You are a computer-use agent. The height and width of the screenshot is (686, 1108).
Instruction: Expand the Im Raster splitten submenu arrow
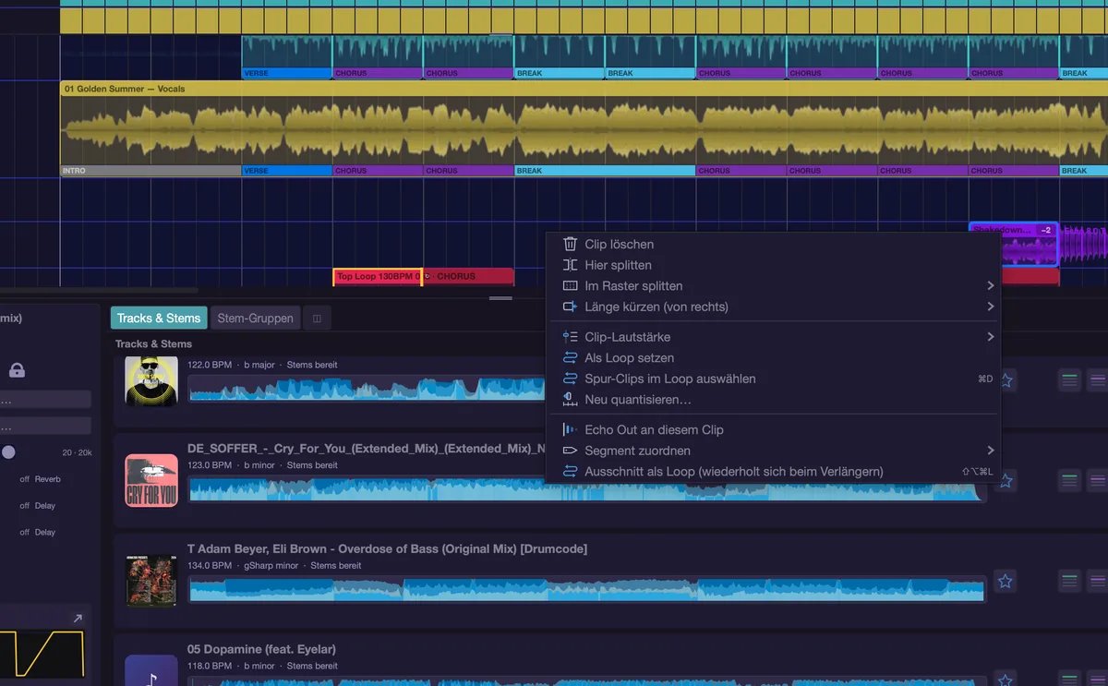pos(991,286)
